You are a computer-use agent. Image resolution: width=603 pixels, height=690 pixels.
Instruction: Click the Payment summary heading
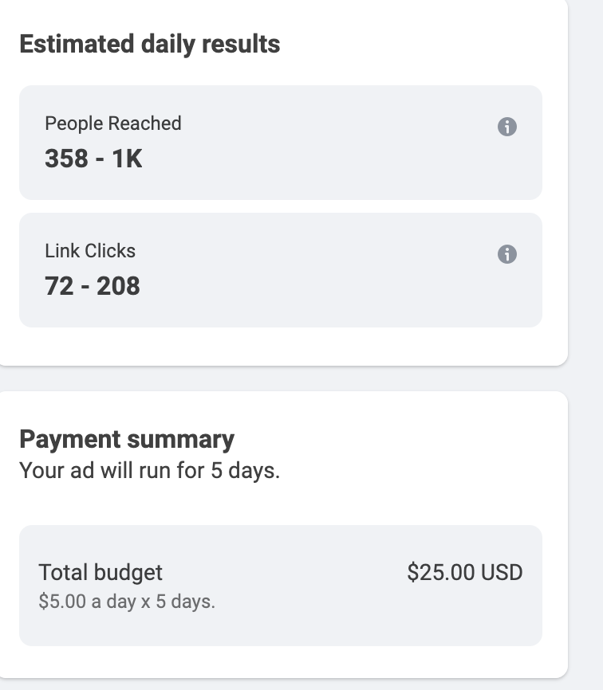(x=127, y=439)
